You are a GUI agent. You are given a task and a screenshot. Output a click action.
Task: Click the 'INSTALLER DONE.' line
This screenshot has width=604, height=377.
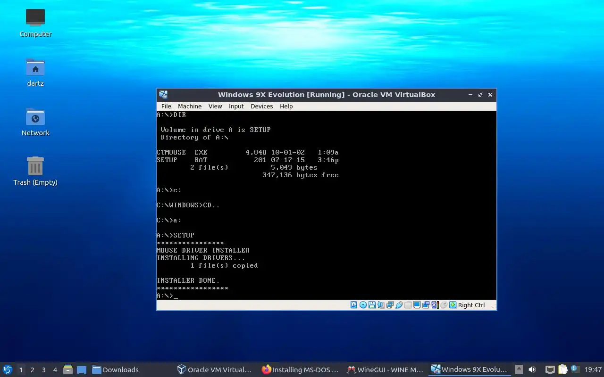pos(188,280)
